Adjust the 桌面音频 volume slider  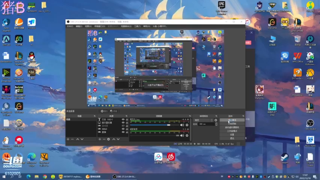[155, 136]
